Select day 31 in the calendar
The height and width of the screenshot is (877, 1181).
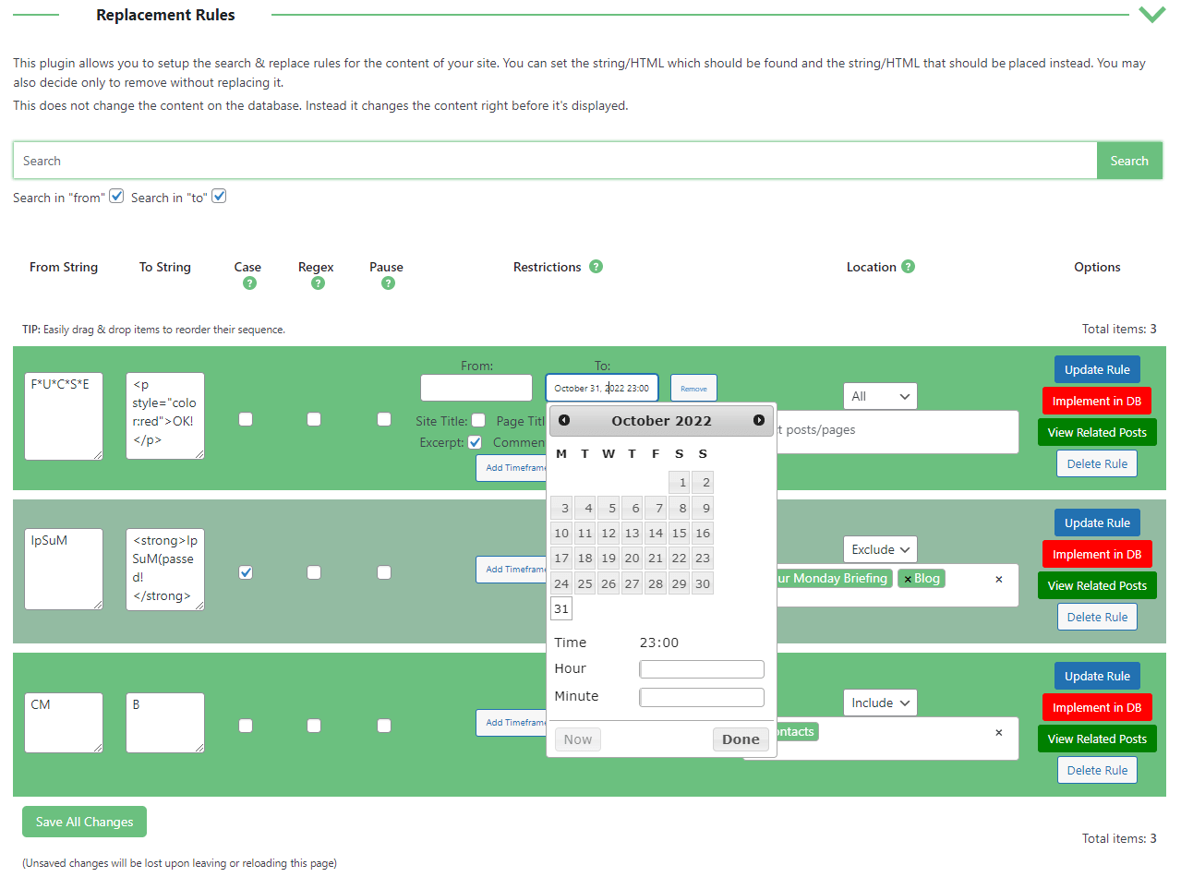click(560, 608)
